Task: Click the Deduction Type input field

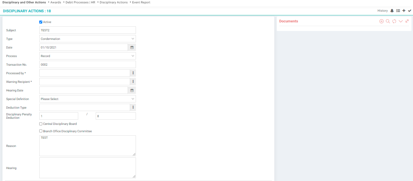Action: pos(85,107)
